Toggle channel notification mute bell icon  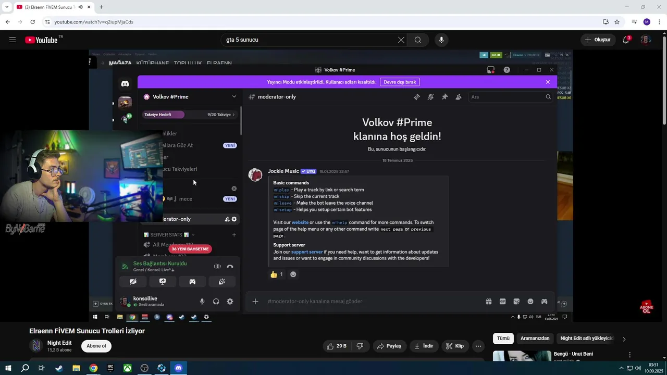430,97
